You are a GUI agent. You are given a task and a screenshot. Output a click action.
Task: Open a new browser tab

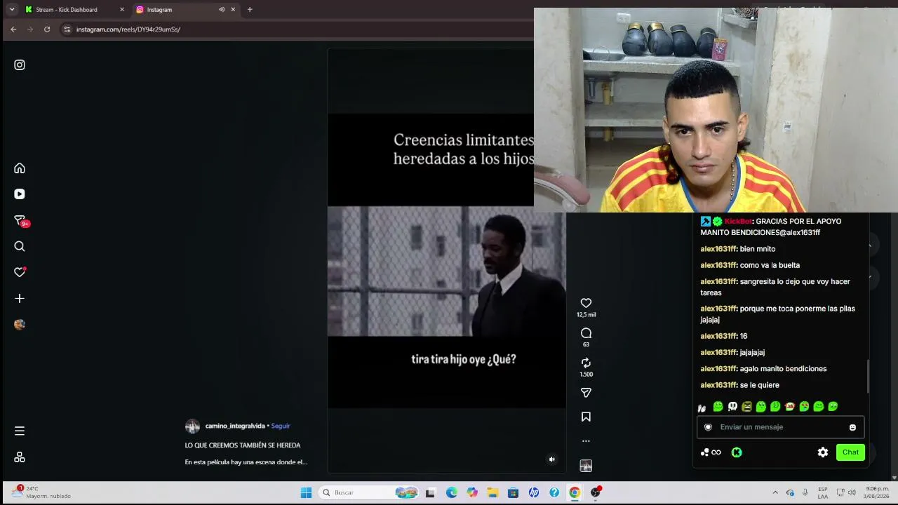[250, 10]
